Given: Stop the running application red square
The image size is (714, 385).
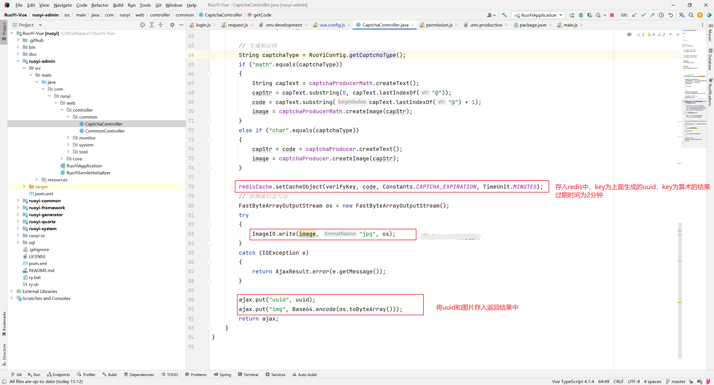Looking at the screenshot, I should click(x=612, y=15).
